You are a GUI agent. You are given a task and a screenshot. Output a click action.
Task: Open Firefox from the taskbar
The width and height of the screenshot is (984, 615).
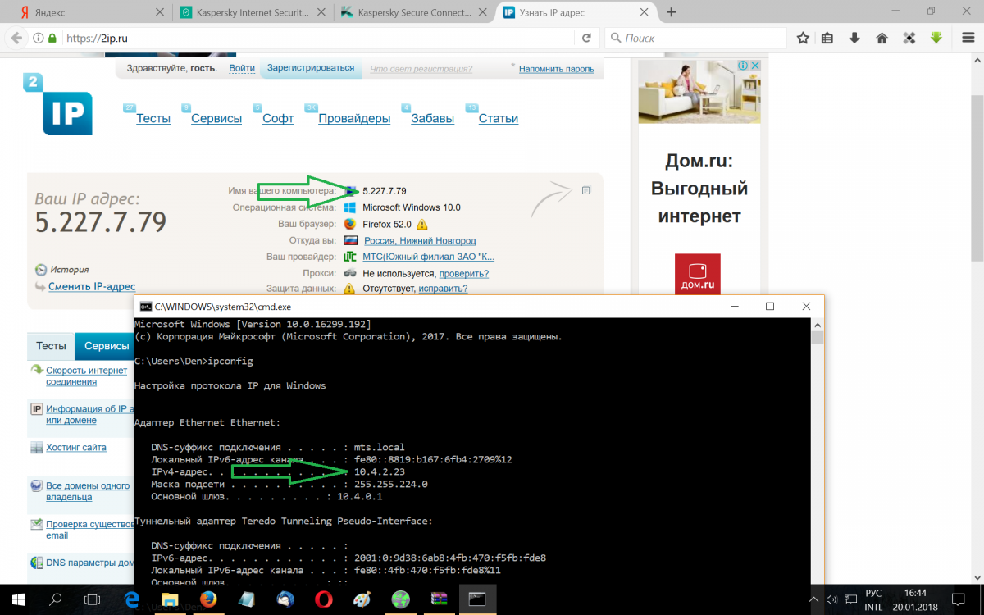click(208, 599)
